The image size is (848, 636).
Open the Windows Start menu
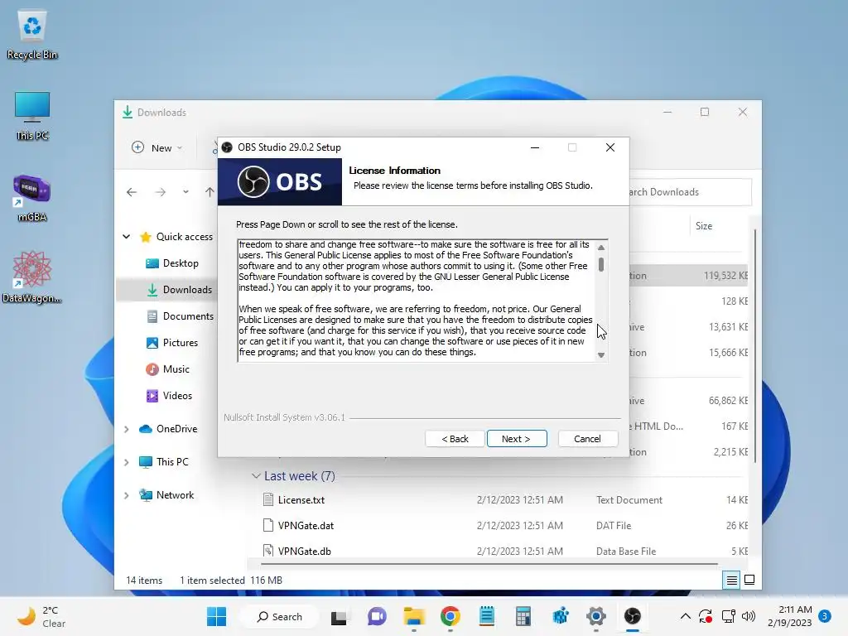click(x=216, y=616)
